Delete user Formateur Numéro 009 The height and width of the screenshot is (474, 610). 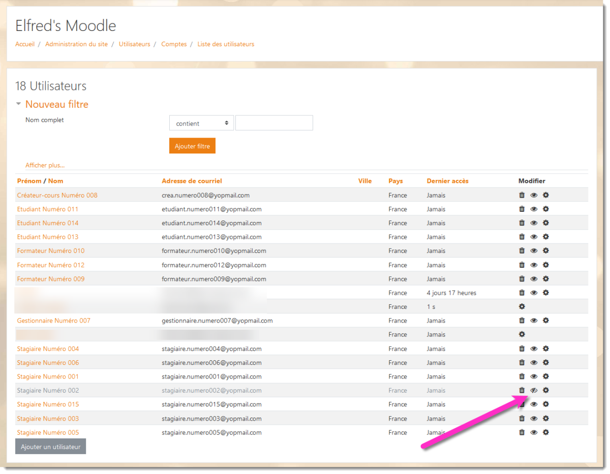pos(522,279)
